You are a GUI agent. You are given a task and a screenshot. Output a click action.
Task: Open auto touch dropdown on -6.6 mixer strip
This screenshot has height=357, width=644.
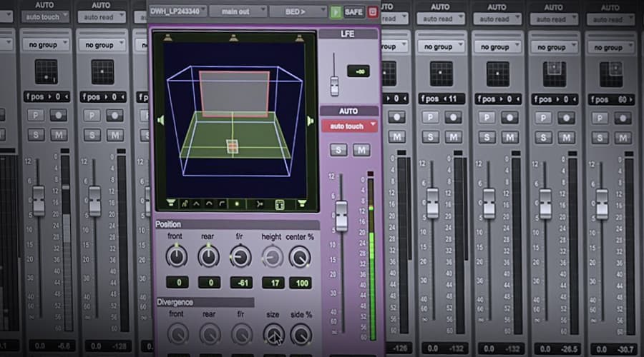(x=45, y=17)
